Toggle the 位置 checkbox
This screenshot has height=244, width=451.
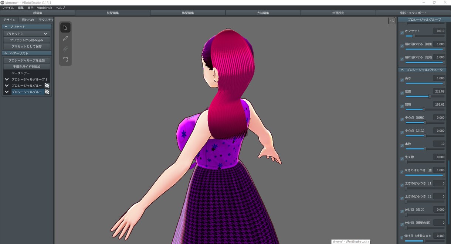(x=402, y=93)
